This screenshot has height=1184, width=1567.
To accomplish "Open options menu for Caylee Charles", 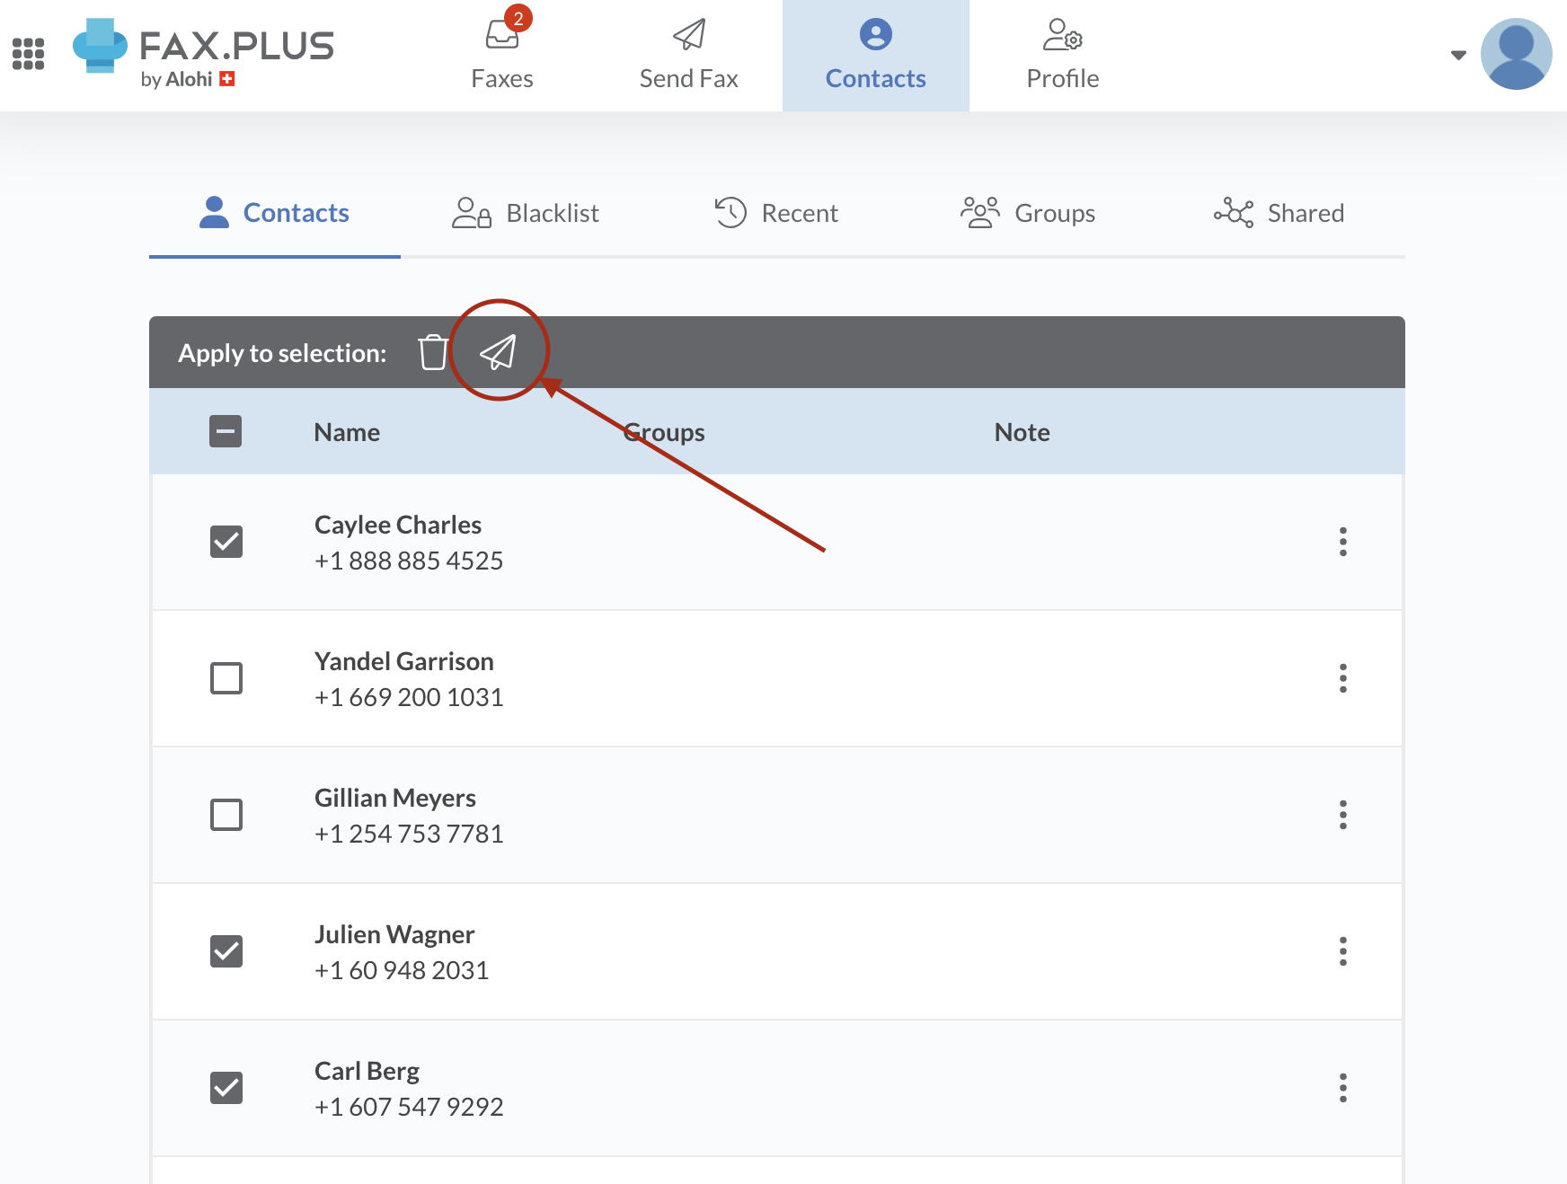I will pyautogui.click(x=1342, y=542).
